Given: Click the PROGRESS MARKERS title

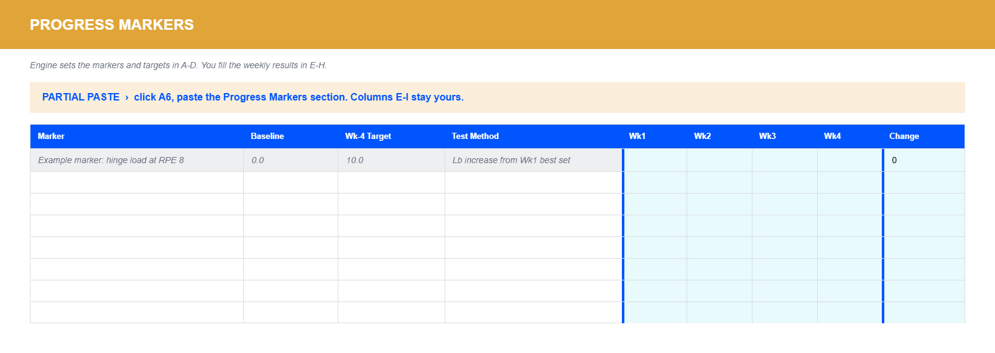Looking at the screenshot, I should pos(112,25).
